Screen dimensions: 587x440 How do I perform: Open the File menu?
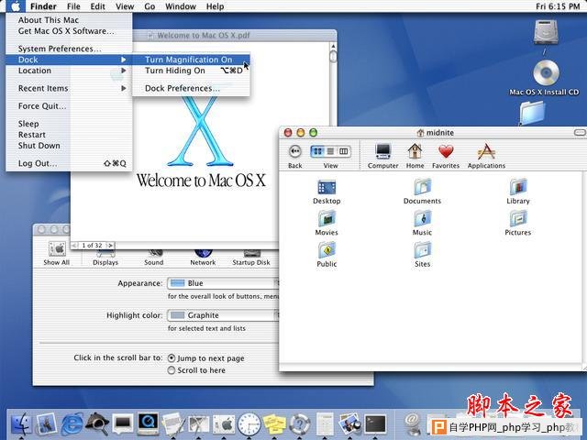coord(73,6)
